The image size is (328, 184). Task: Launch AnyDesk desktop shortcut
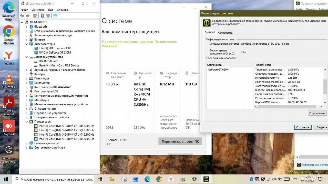tap(9, 128)
